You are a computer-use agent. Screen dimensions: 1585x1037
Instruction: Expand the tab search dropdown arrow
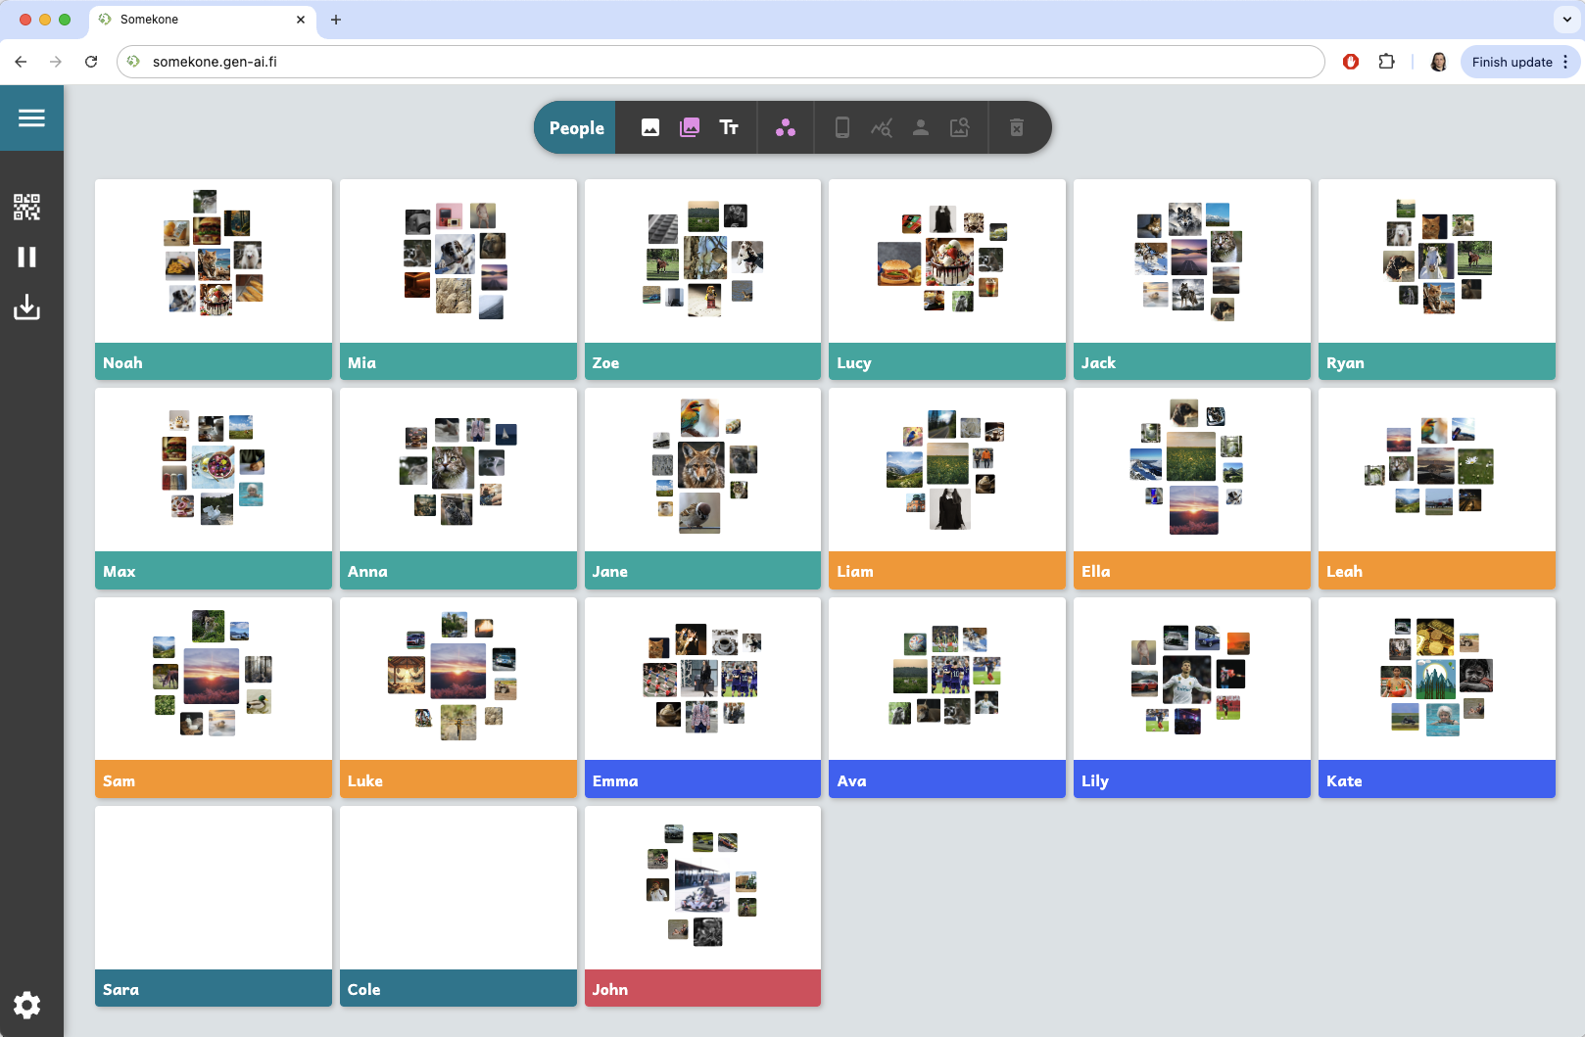pos(1565,20)
